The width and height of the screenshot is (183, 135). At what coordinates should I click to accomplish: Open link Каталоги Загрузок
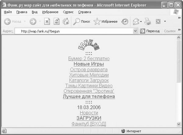click(89, 81)
